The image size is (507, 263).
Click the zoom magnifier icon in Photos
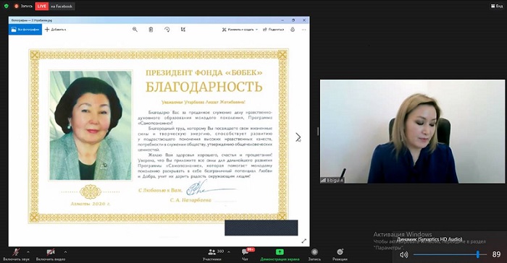[x=135, y=30]
